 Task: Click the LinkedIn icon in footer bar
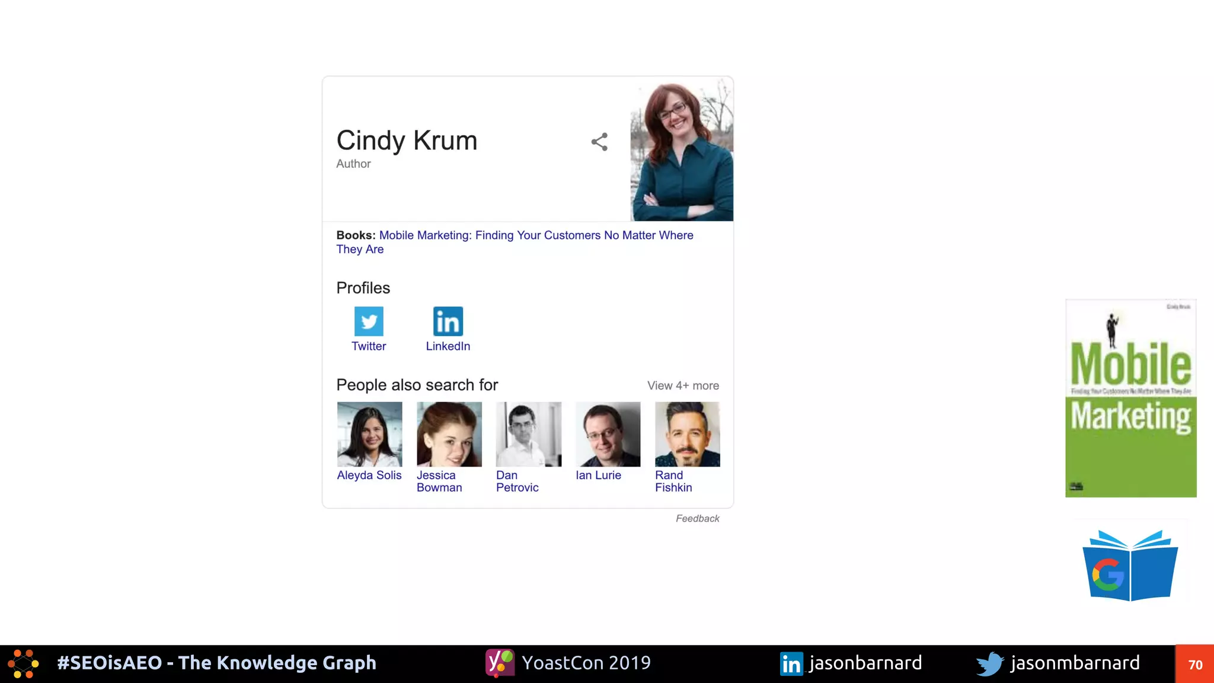click(791, 664)
